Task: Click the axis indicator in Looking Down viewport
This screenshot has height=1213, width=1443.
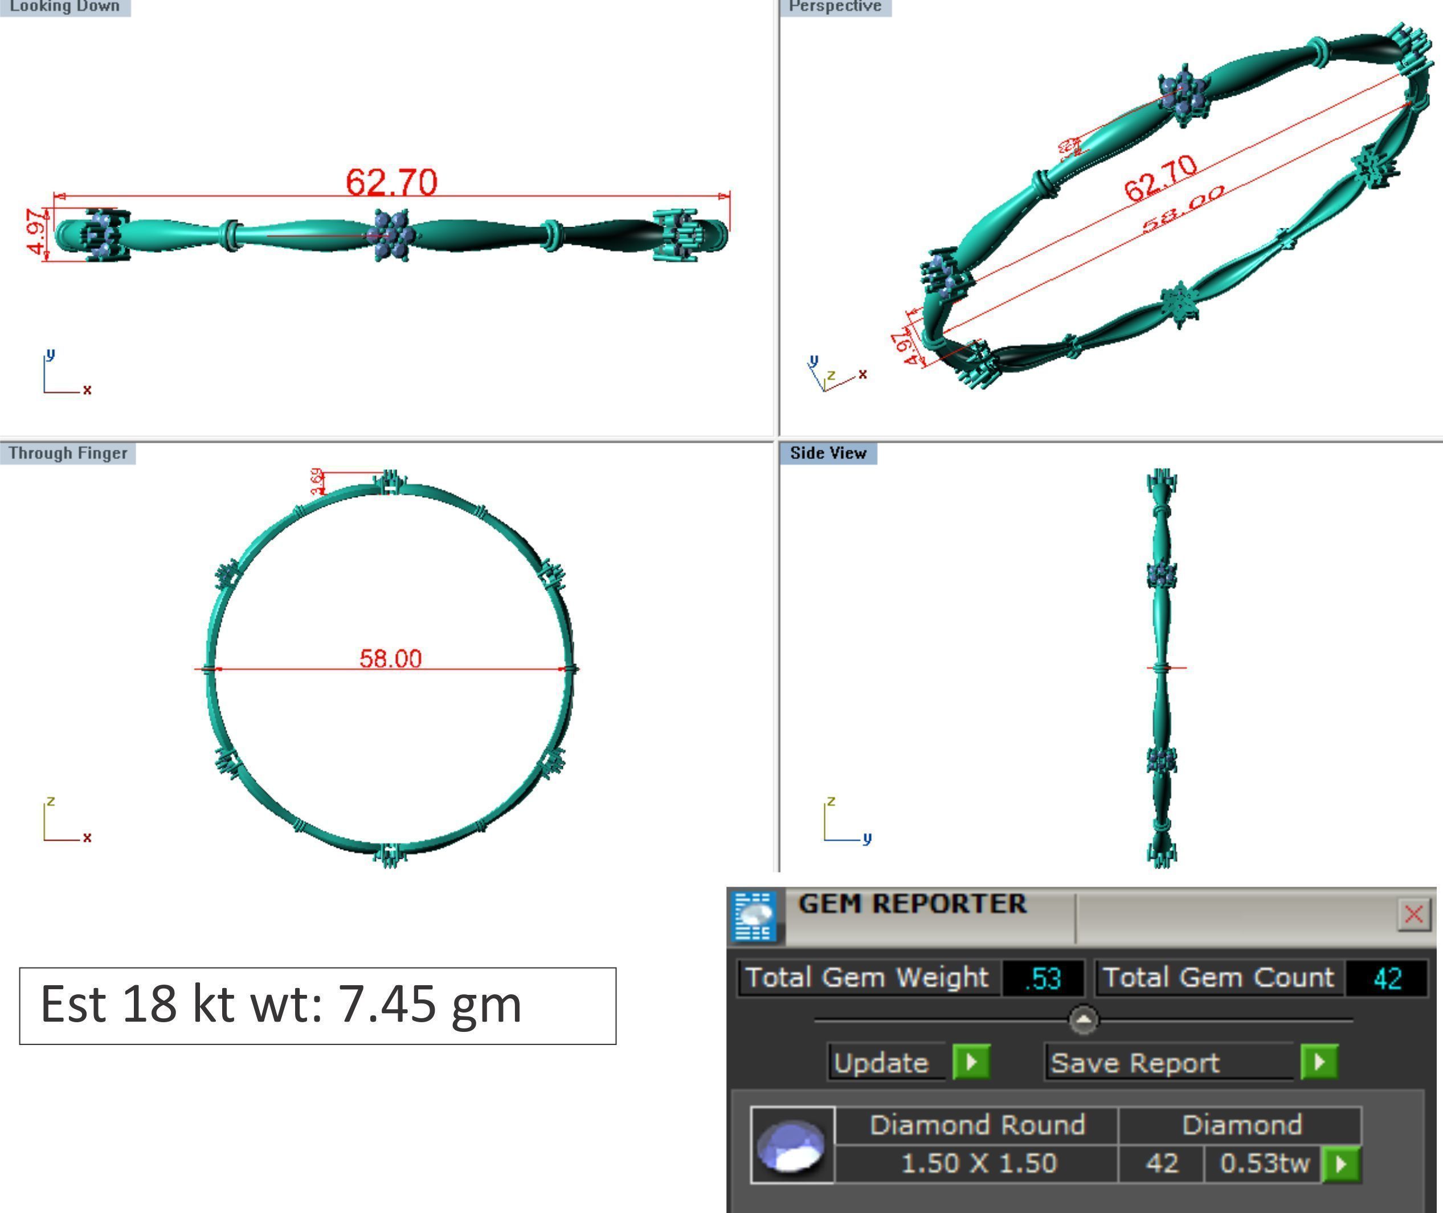Action: [x=67, y=372]
